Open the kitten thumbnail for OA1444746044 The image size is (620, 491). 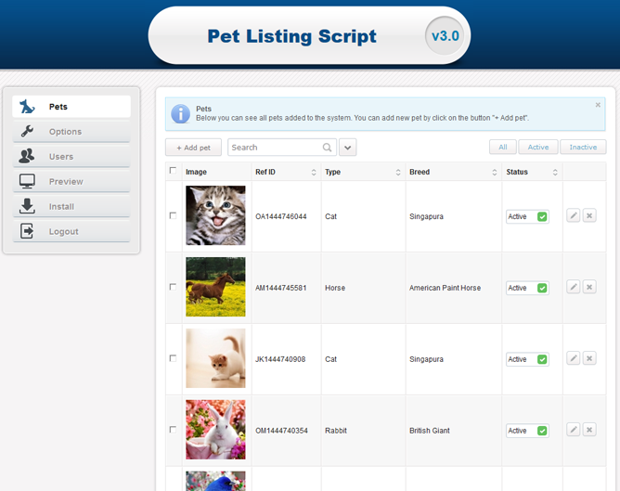pyautogui.click(x=215, y=215)
